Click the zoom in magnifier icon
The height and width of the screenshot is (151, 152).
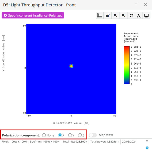coord(115,16)
